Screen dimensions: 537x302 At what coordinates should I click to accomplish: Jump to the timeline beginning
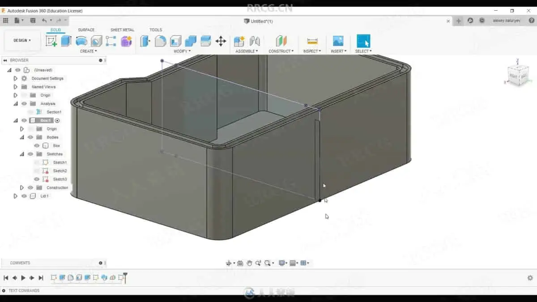(6, 278)
